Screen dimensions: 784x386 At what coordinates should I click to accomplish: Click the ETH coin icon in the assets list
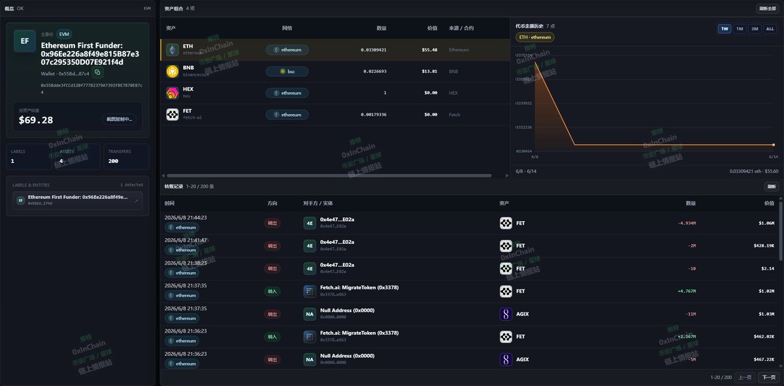click(172, 50)
